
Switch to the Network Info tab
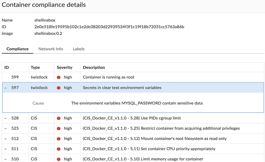tap(51, 49)
